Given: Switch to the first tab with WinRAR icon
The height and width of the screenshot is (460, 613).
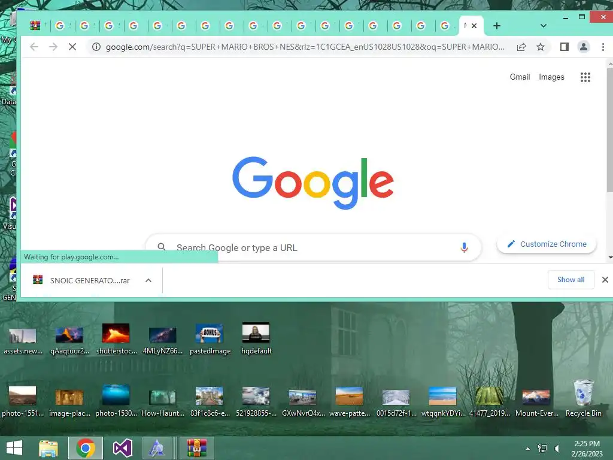Looking at the screenshot, I should [x=35, y=26].
